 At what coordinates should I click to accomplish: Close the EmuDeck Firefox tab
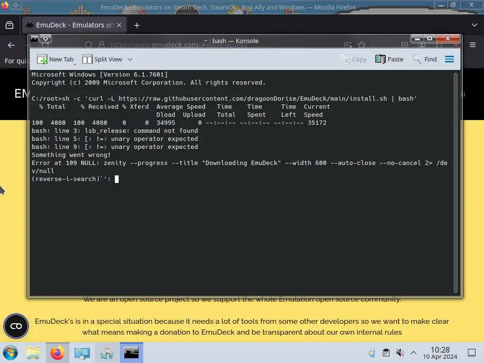pos(119,25)
